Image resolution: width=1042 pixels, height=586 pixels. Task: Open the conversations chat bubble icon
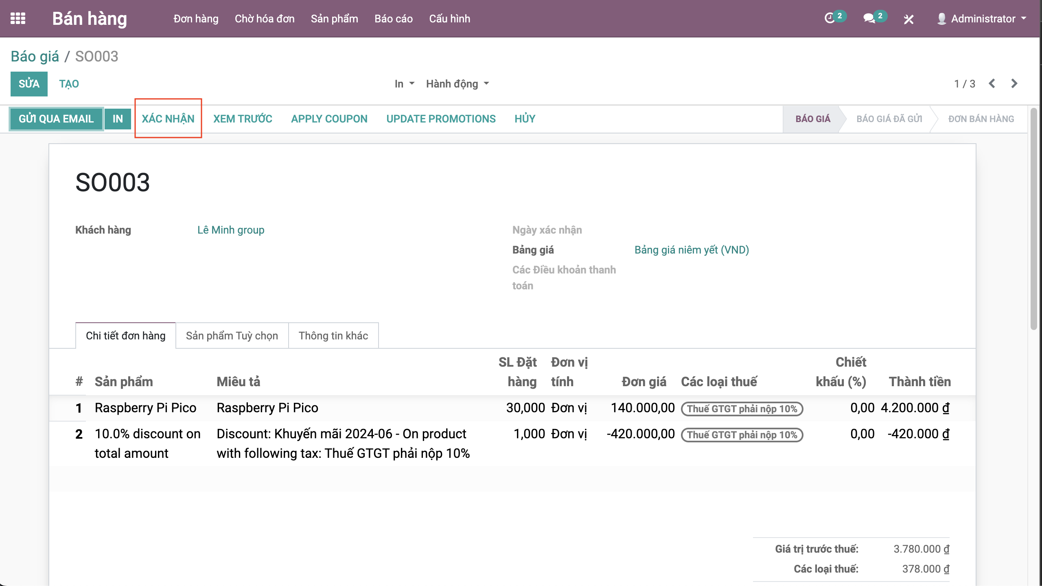[x=869, y=18]
